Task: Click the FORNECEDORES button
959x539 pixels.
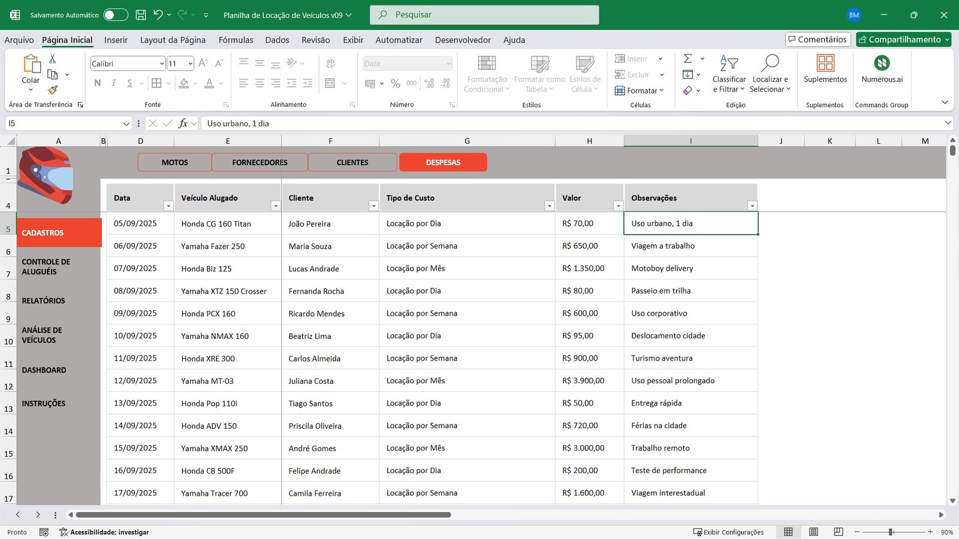Action: click(x=260, y=162)
